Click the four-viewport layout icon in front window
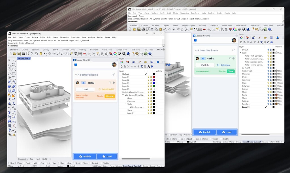290x173 pixels. (x=80, y=54)
